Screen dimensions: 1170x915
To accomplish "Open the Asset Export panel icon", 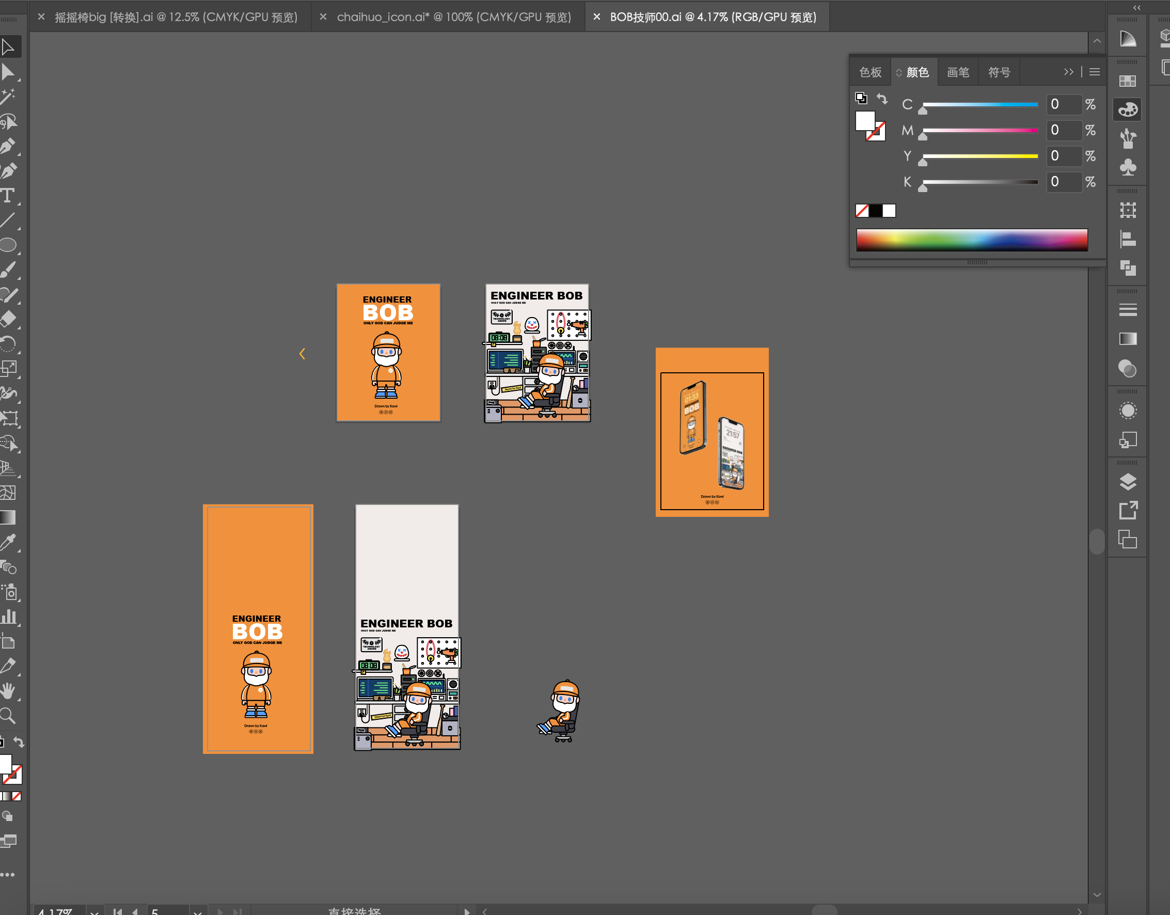I will click(x=1128, y=511).
